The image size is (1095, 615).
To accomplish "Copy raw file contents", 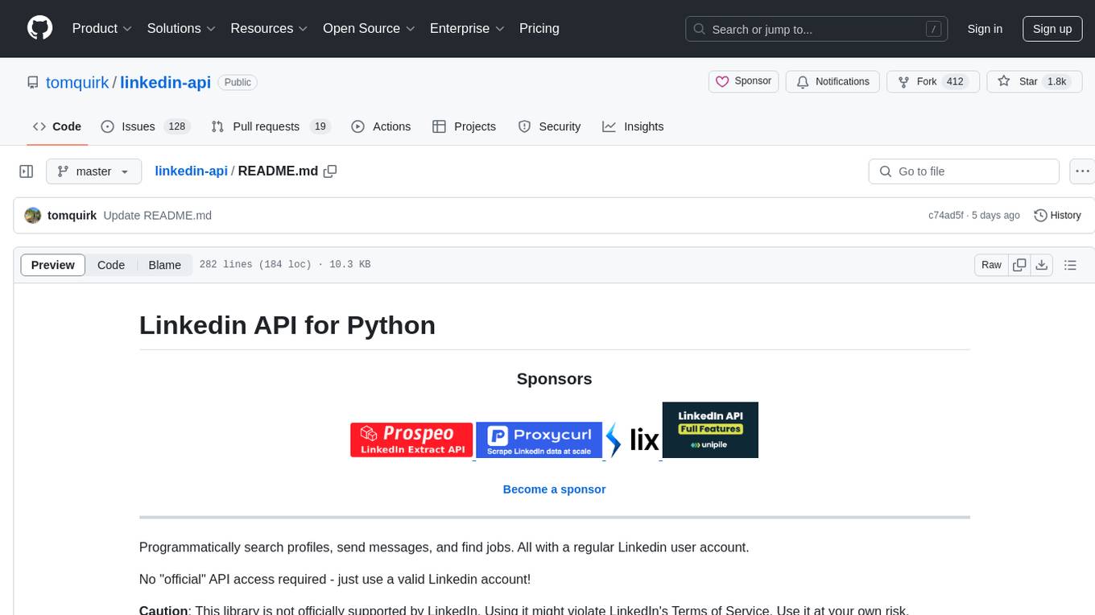I will pos(1020,265).
